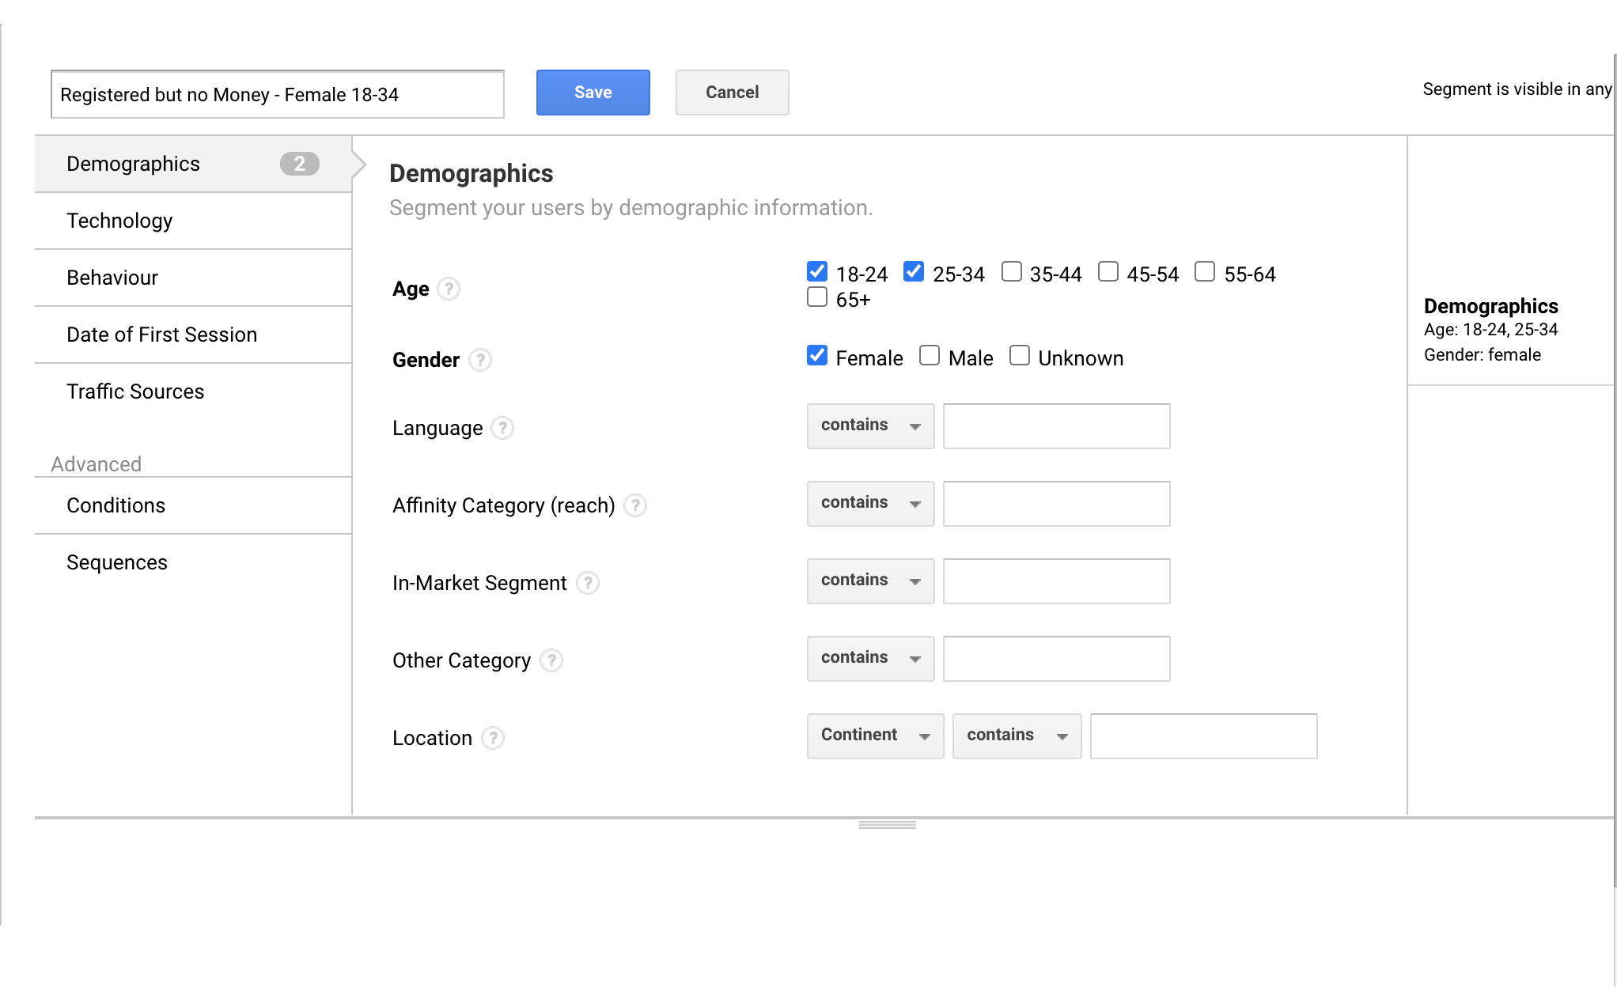Open the In-Market Segment contains dropdown

(x=870, y=581)
